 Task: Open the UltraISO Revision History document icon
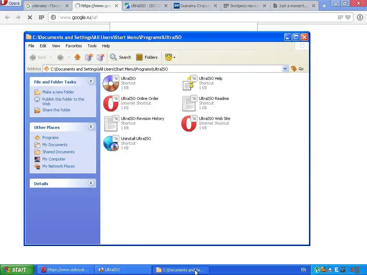pyautogui.click(x=111, y=124)
